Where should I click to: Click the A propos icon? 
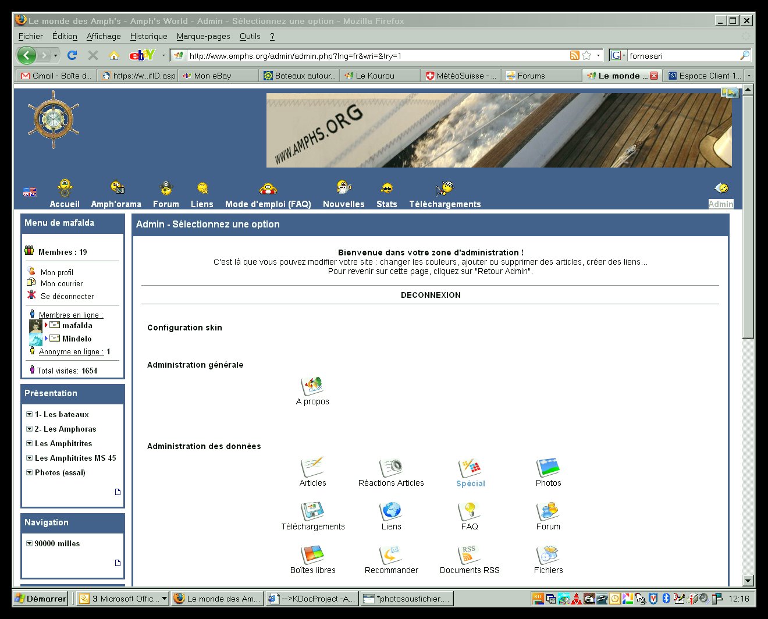312,386
